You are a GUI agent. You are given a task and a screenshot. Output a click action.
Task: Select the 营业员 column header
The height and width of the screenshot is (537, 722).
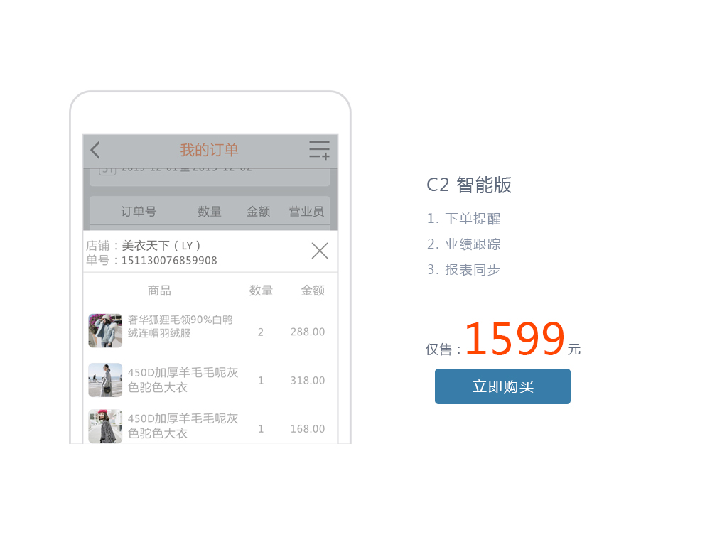point(306,211)
